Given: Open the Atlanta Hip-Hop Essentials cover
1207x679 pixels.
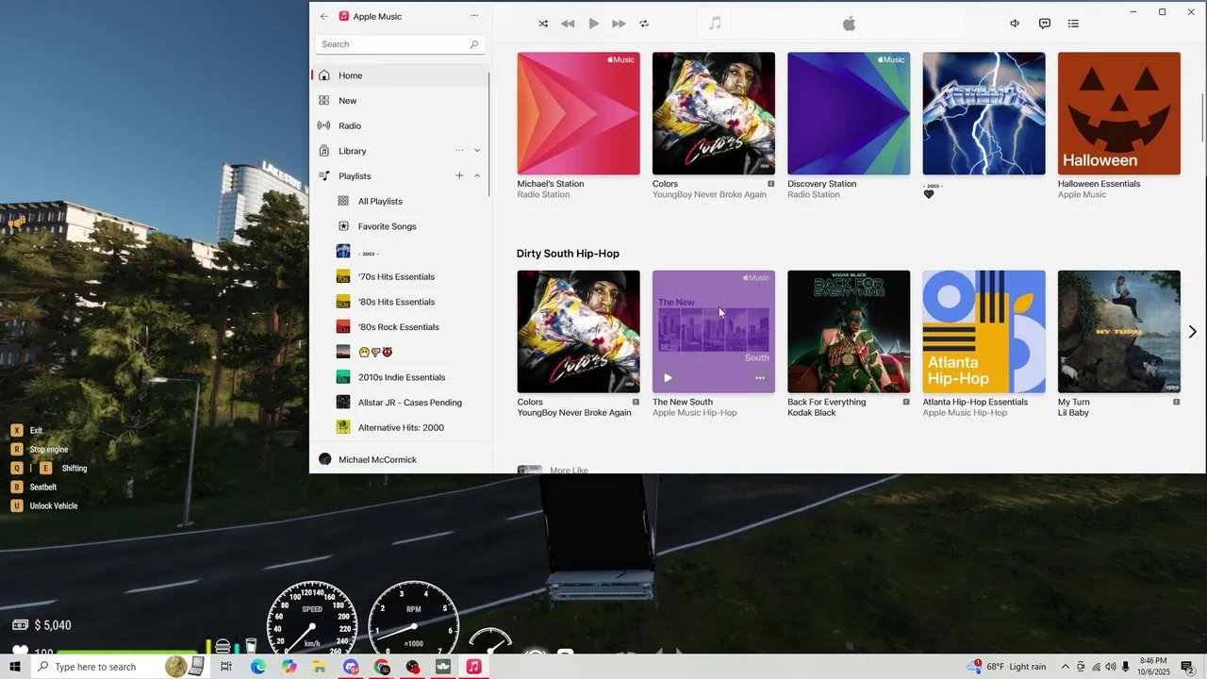Looking at the screenshot, I should coord(984,332).
